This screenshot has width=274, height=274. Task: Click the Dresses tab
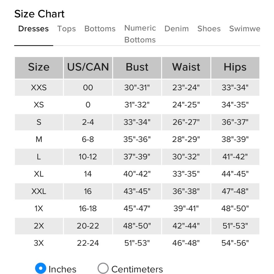pos(33,29)
